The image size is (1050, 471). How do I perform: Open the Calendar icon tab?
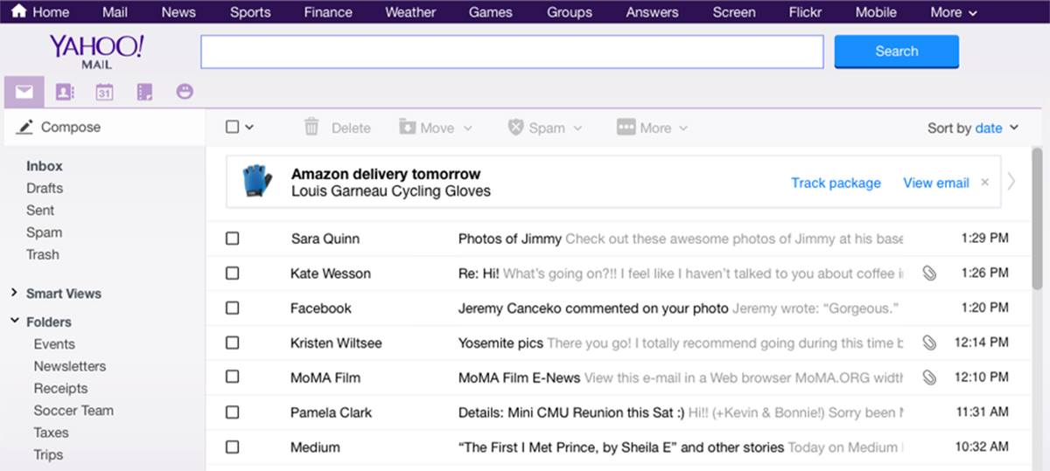(104, 92)
